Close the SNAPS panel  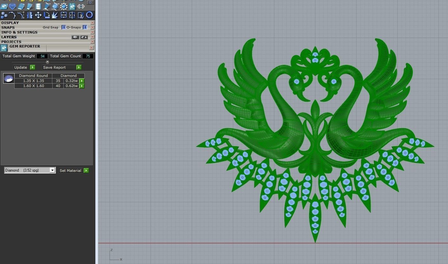pos(92,28)
